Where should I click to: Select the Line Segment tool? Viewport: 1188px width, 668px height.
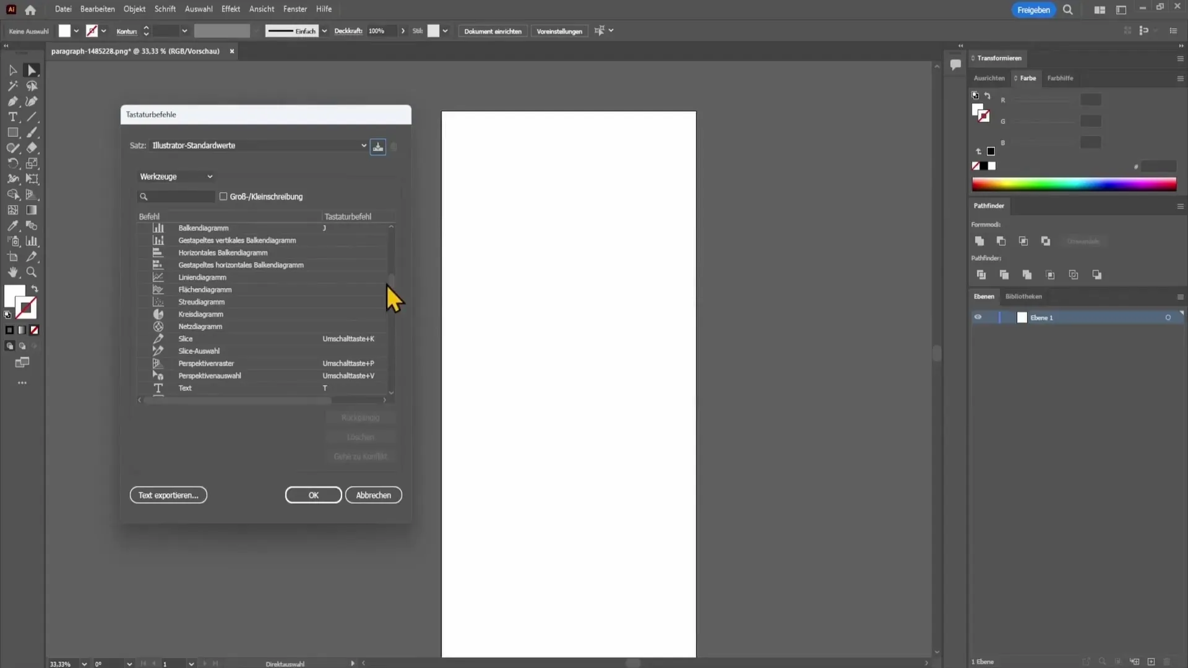click(32, 117)
